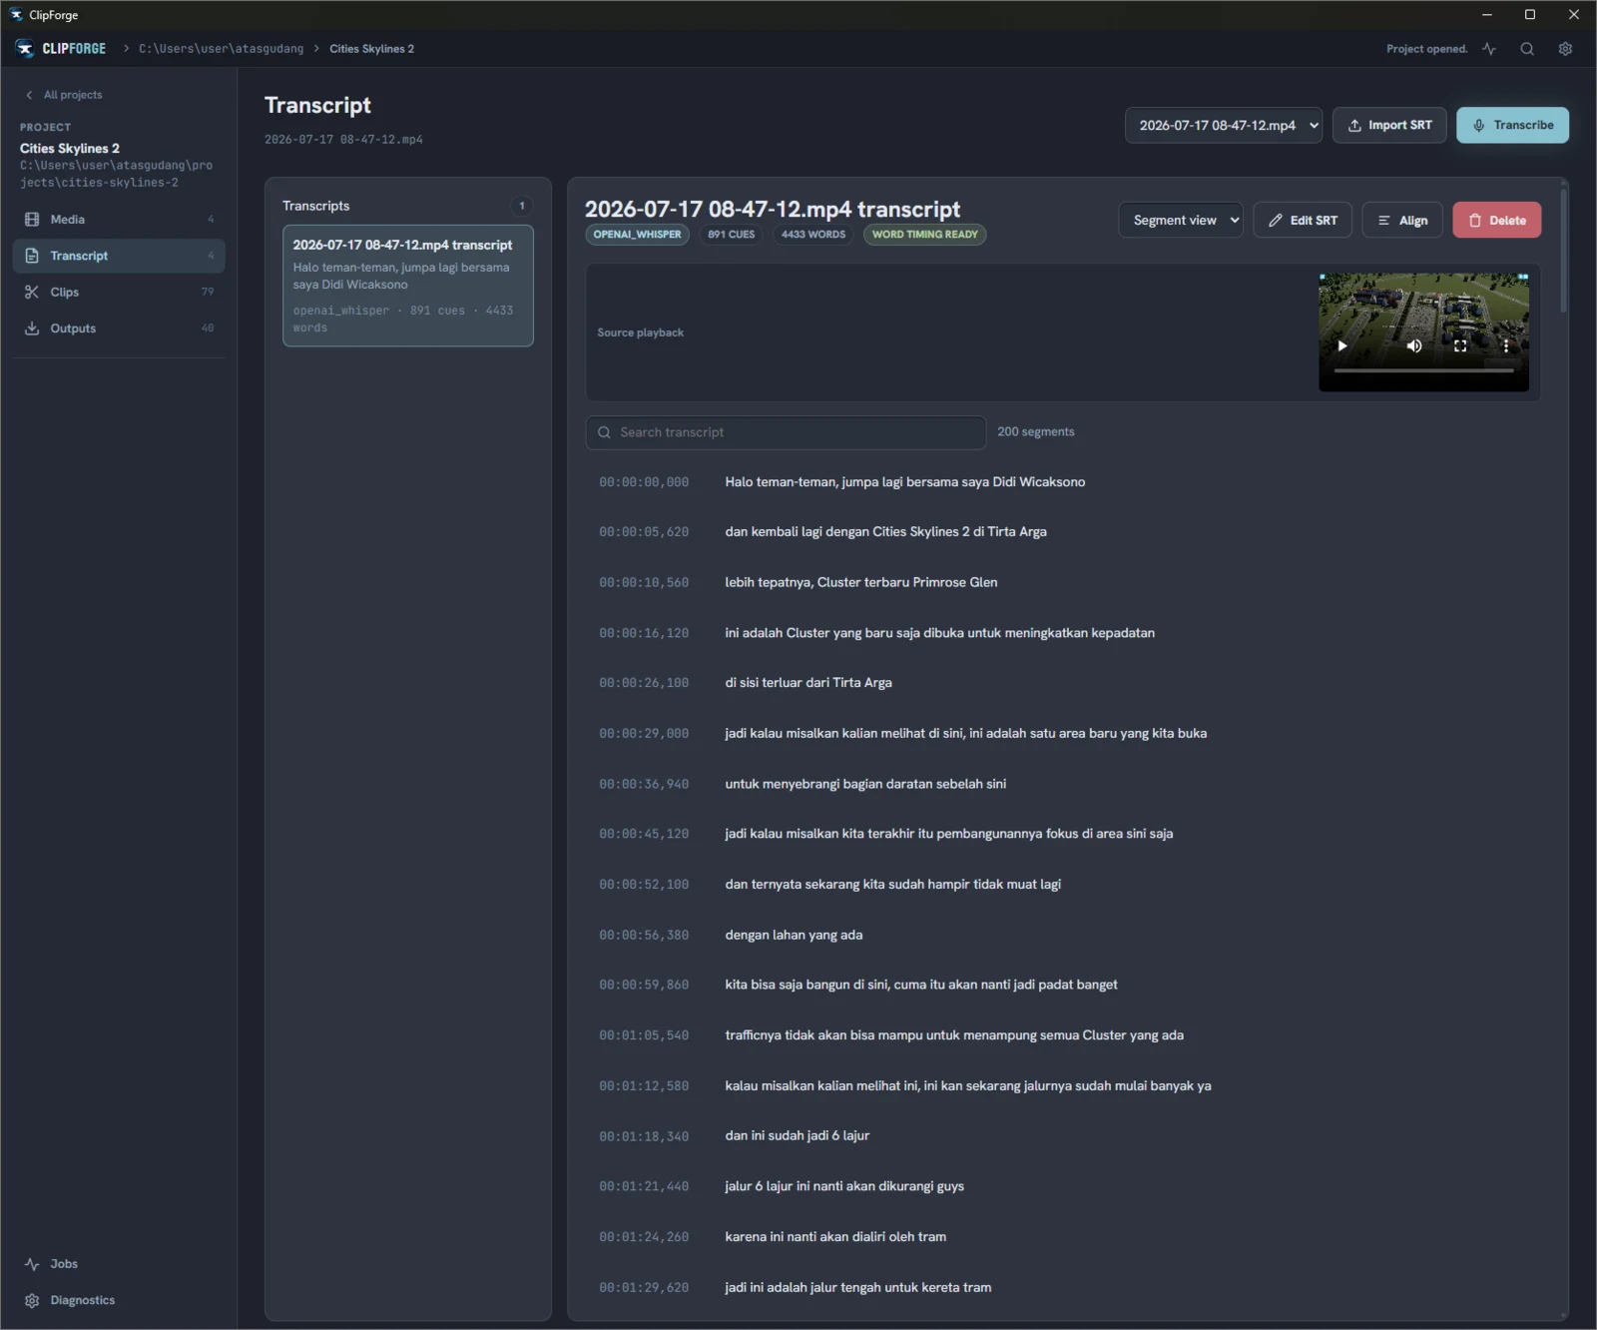Click timestamp 00:00:16,120

[x=644, y=633]
